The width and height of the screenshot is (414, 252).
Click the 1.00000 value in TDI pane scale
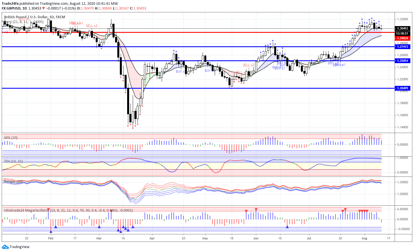pyautogui.click(x=402, y=158)
